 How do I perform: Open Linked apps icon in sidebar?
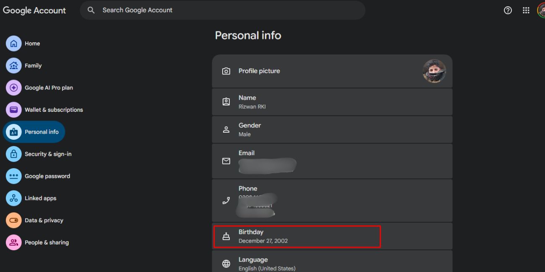(x=14, y=198)
